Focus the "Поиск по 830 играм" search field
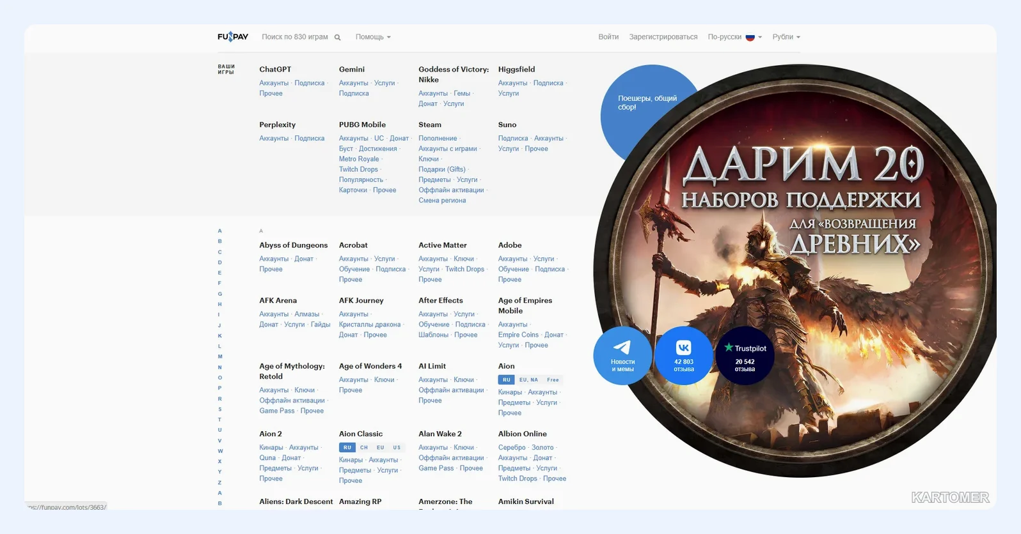This screenshot has height=534, width=1021. tap(295, 37)
